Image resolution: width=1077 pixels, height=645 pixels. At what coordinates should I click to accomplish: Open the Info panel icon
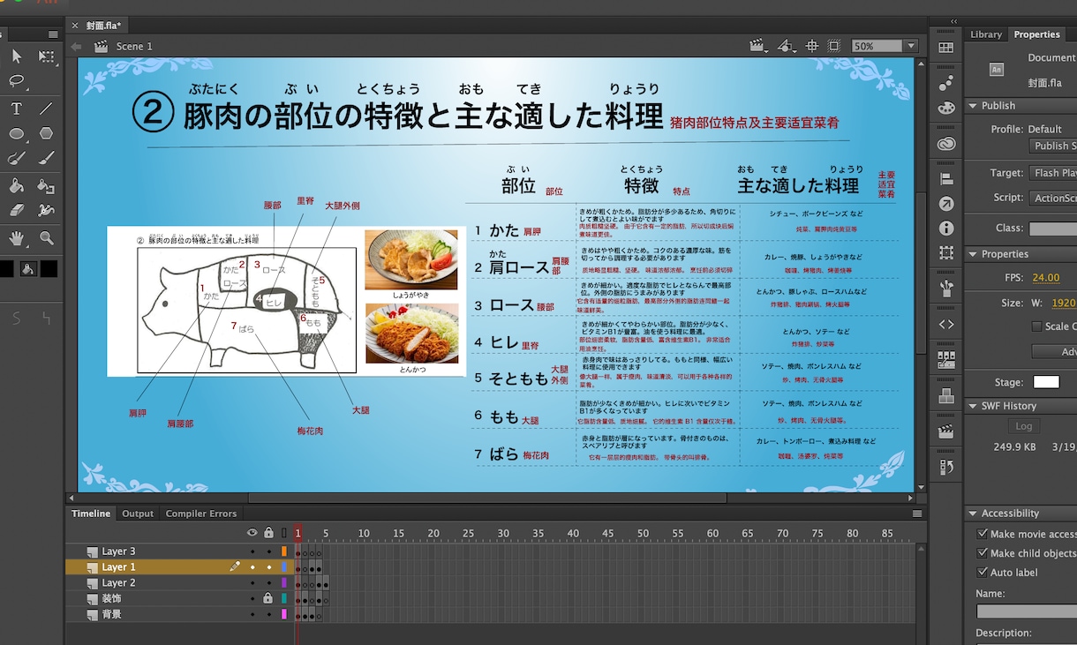coord(946,228)
